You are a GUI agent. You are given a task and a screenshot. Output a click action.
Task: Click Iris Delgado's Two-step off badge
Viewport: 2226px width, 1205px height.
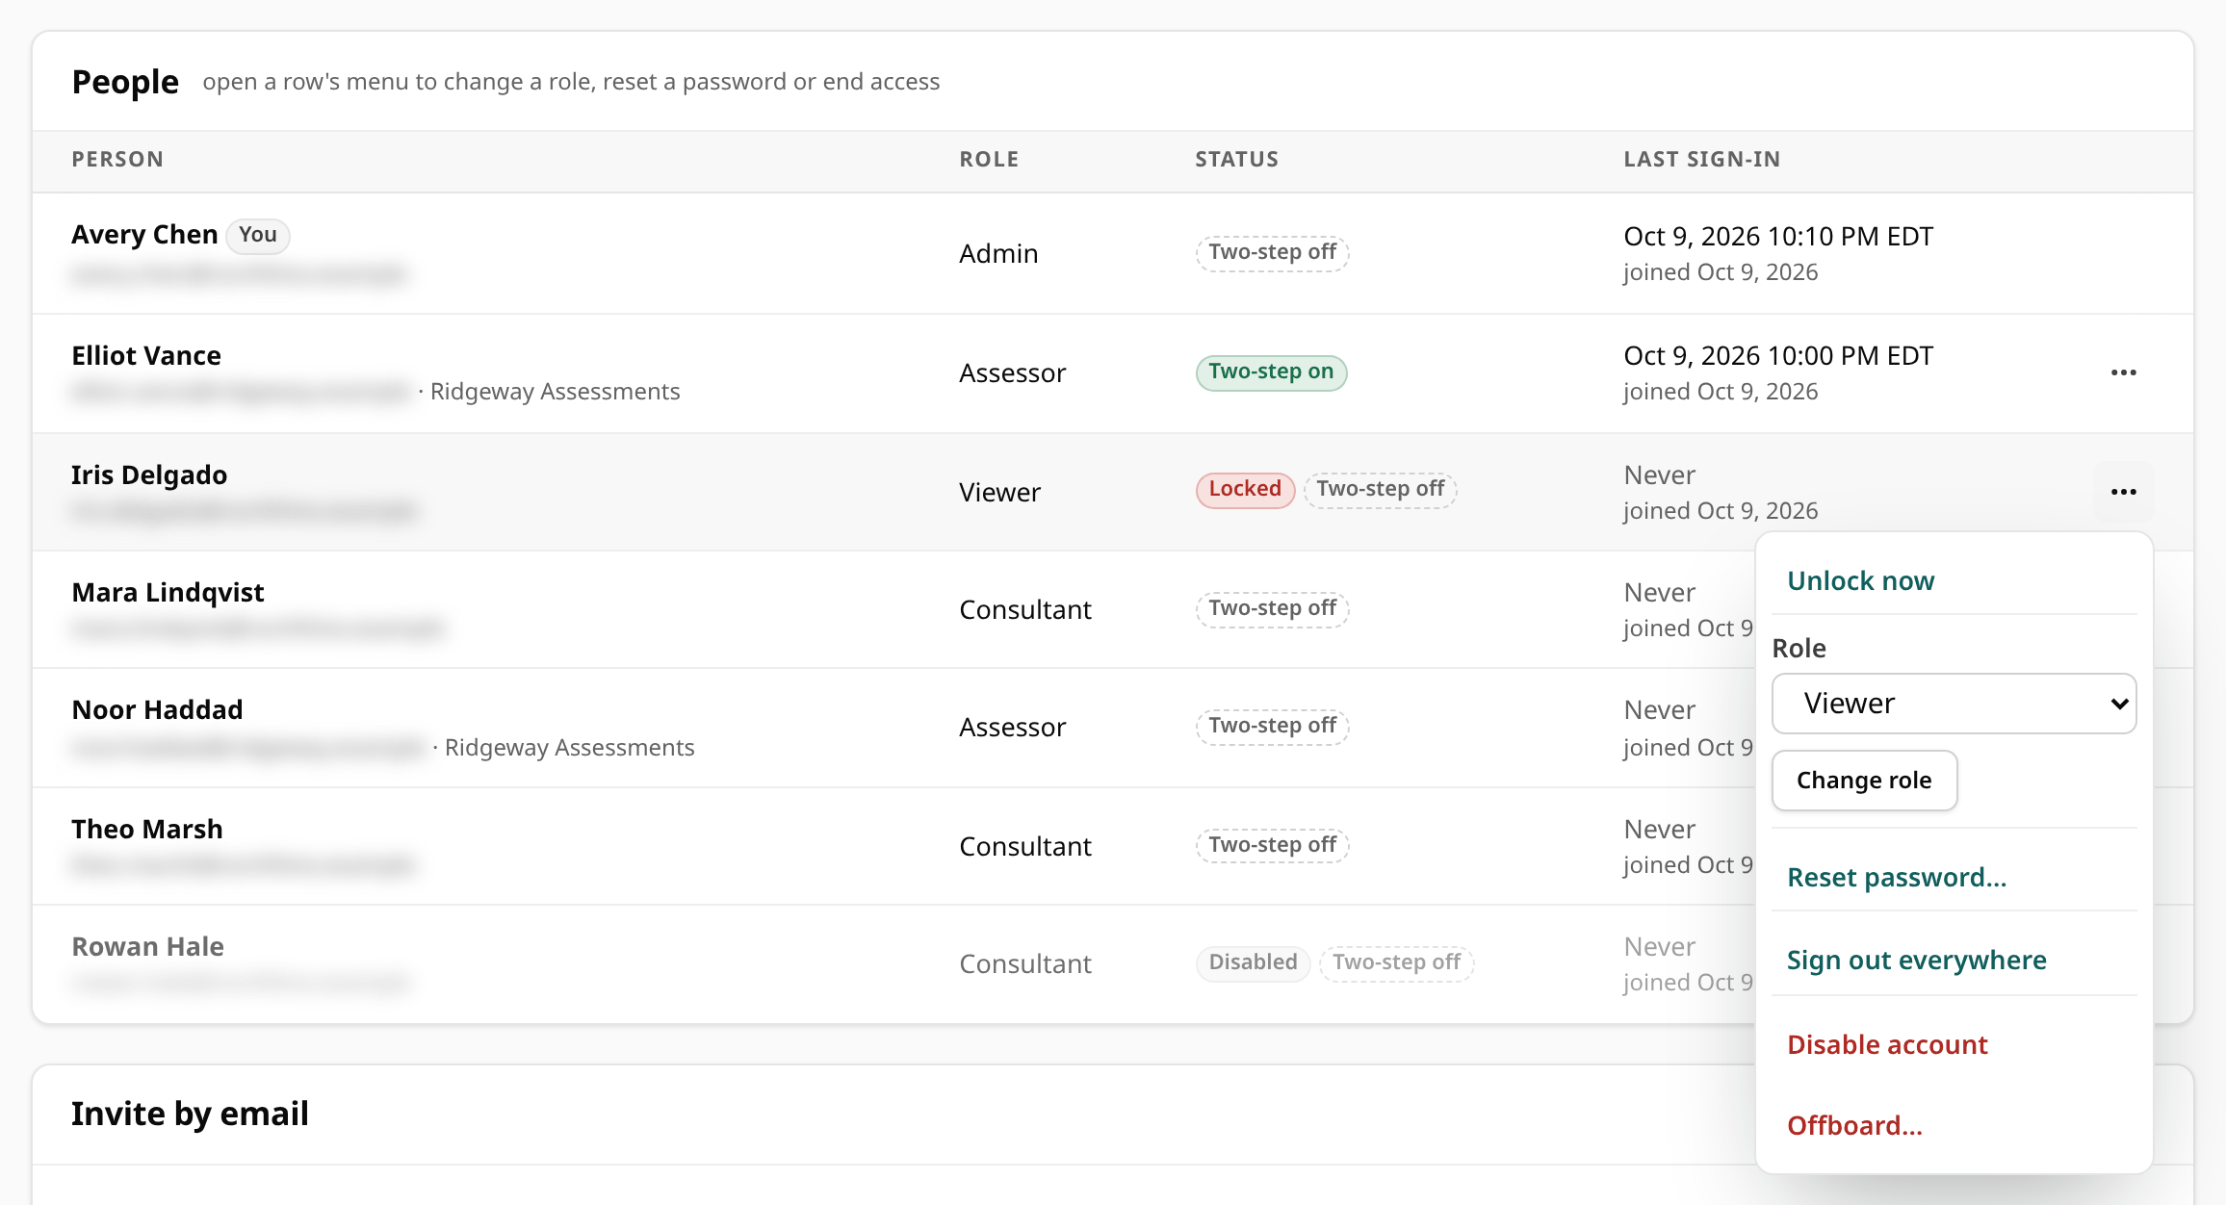1380,489
